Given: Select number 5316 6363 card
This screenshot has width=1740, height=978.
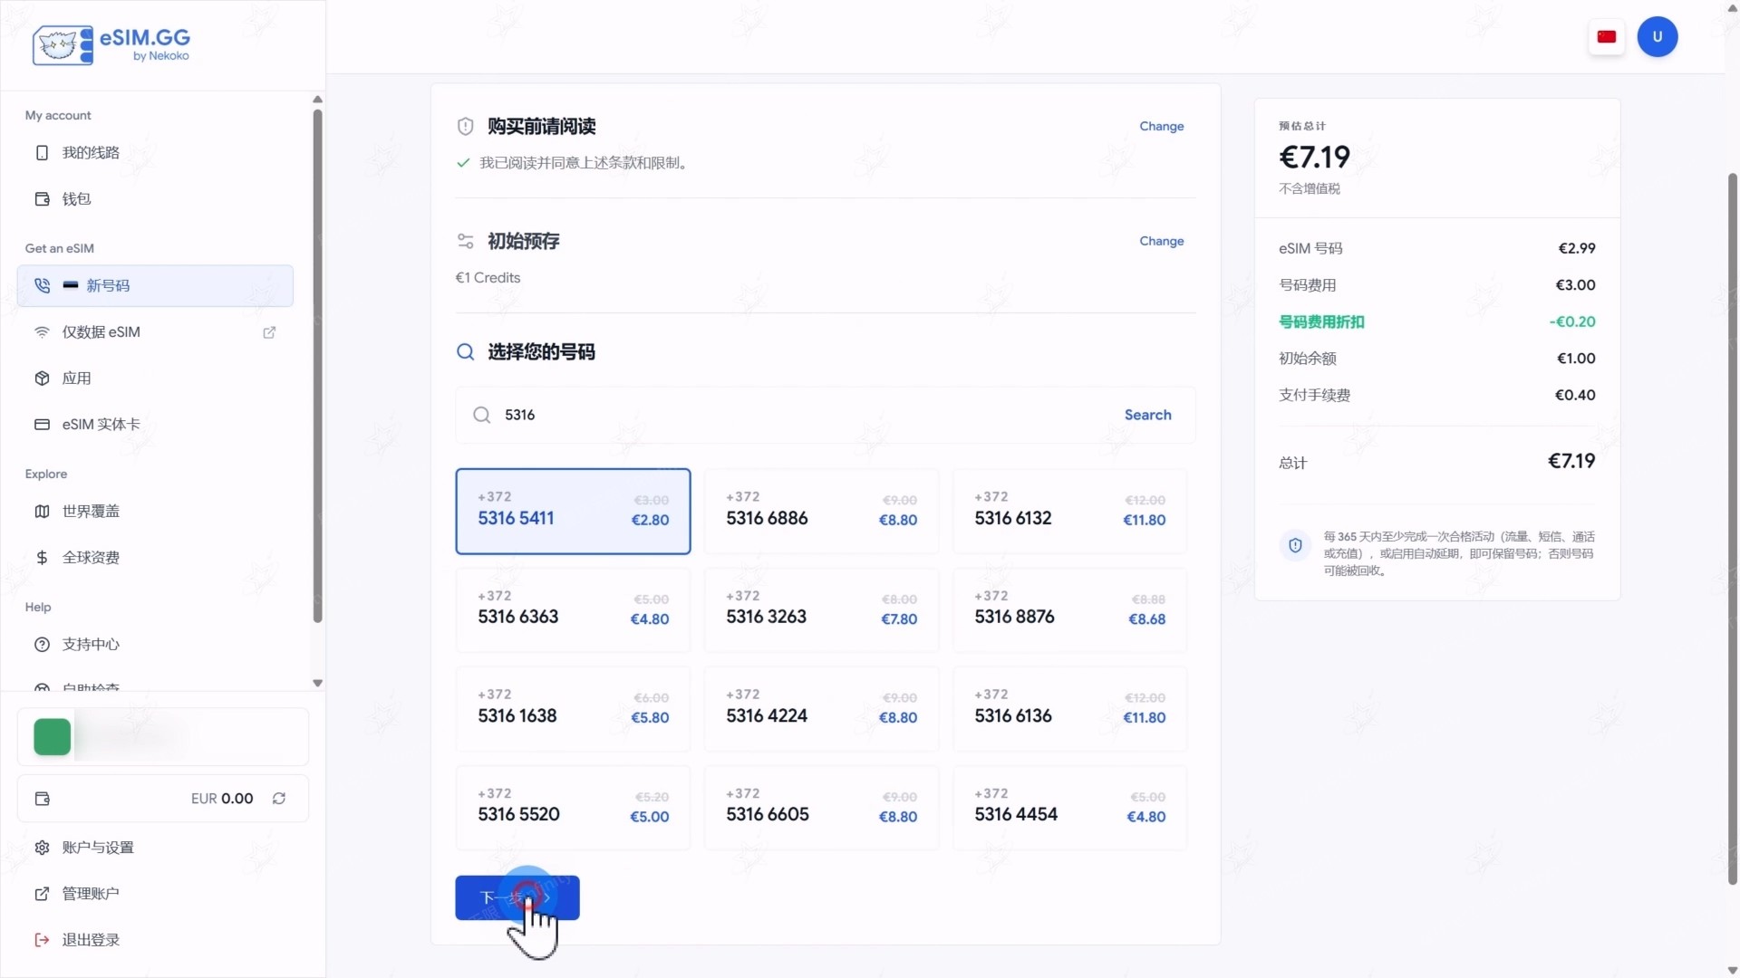Looking at the screenshot, I should [573, 609].
